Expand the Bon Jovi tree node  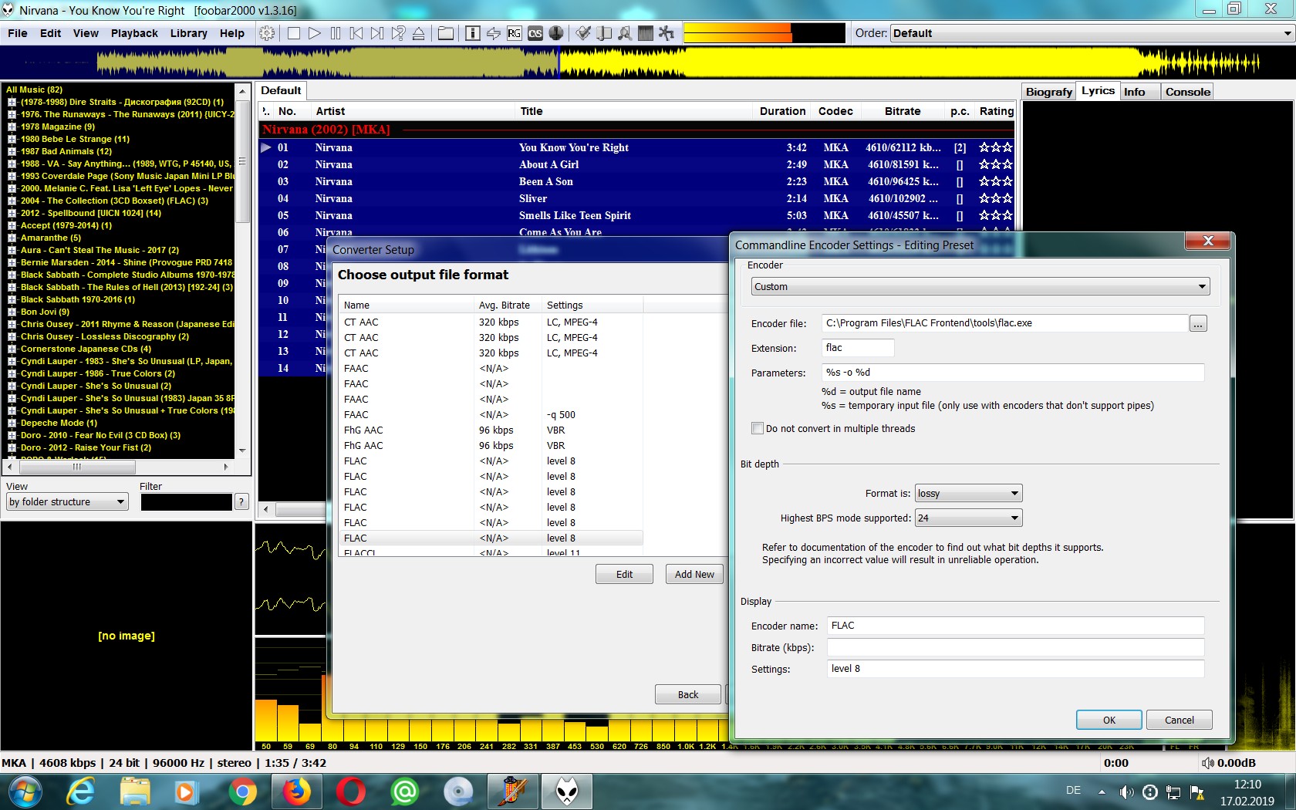coord(12,312)
